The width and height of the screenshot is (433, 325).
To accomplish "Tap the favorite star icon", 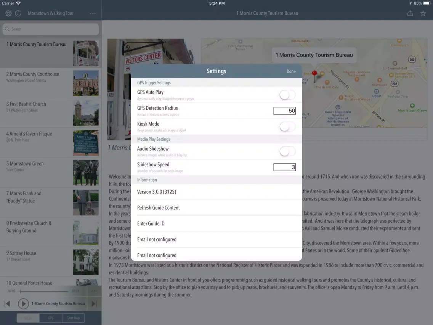I will 423,13.
